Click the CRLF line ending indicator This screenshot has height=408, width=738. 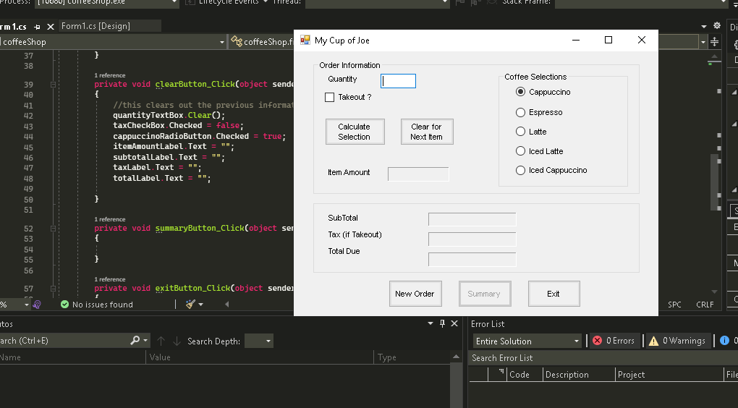click(705, 305)
